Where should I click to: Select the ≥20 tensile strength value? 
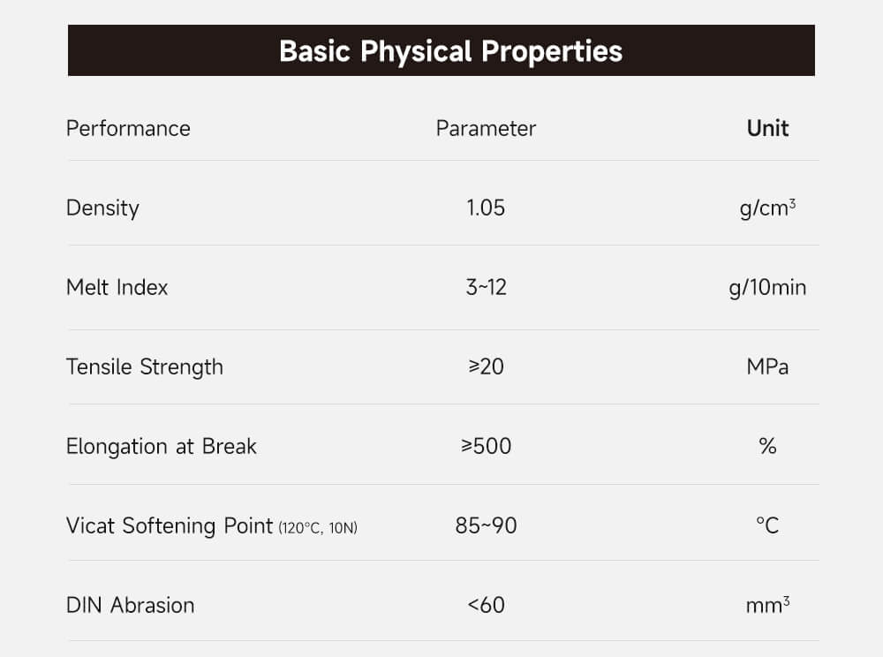(486, 366)
